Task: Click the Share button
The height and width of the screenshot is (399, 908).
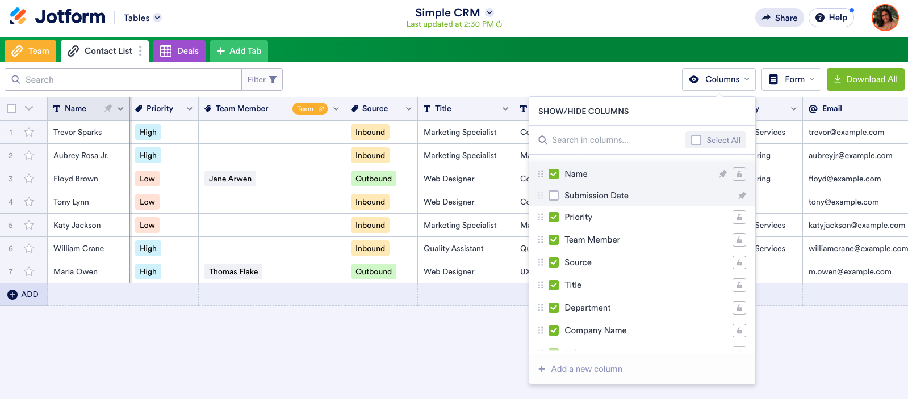Action: [779, 18]
